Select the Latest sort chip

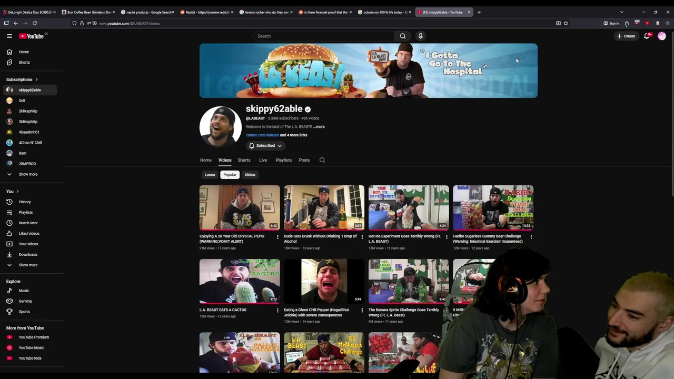tap(210, 175)
